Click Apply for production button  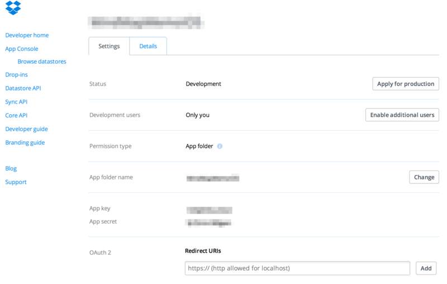pos(405,84)
